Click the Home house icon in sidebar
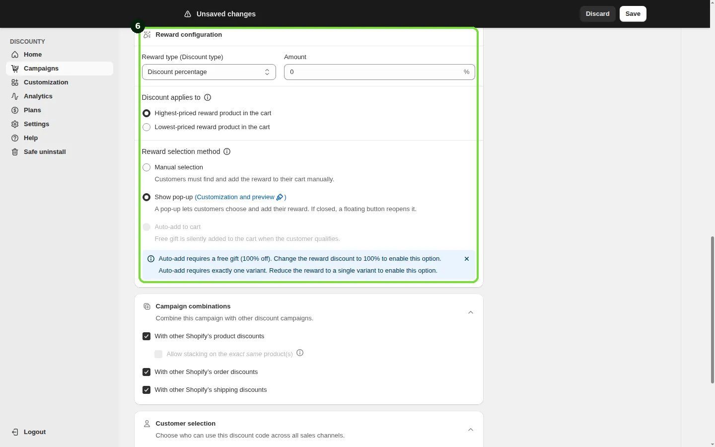715x447 pixels. pos(15,55)
